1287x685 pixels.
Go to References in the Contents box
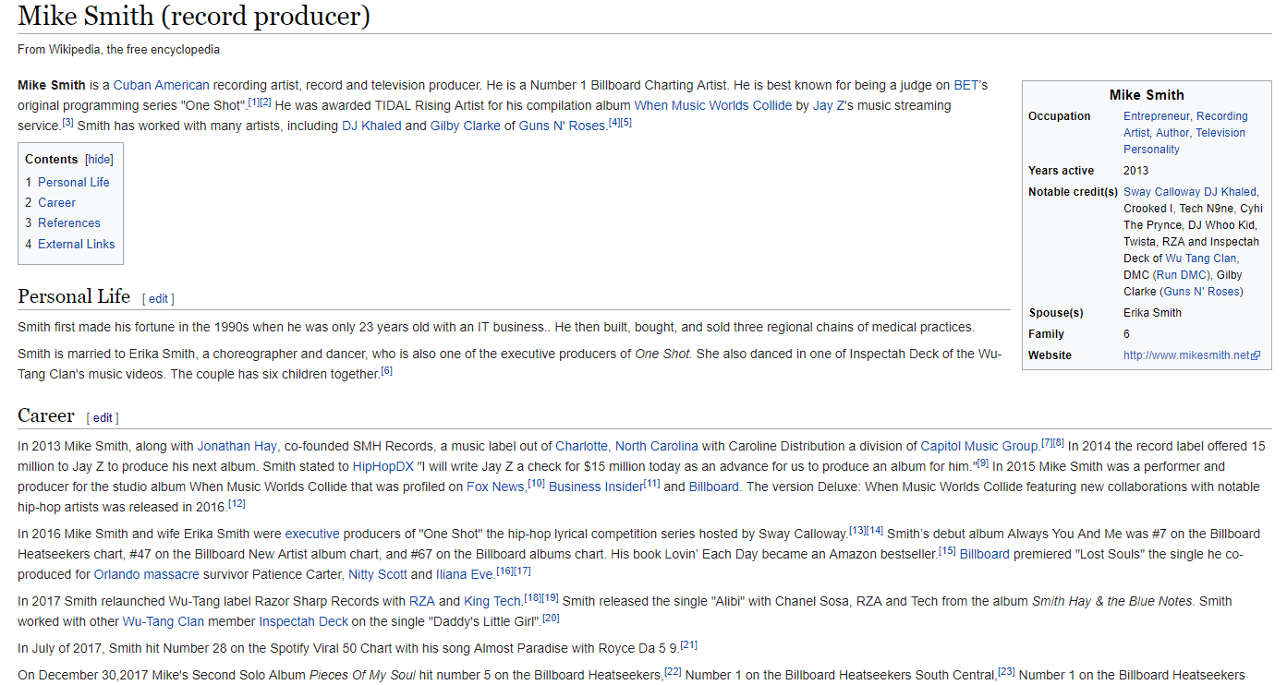(69, 222)
